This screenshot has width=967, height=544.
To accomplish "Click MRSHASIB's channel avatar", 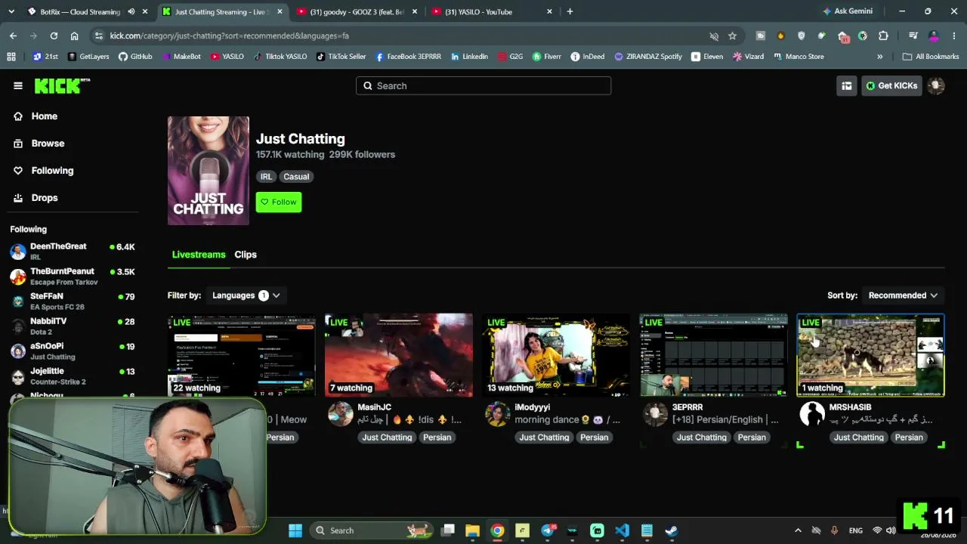I will [812, 413].
